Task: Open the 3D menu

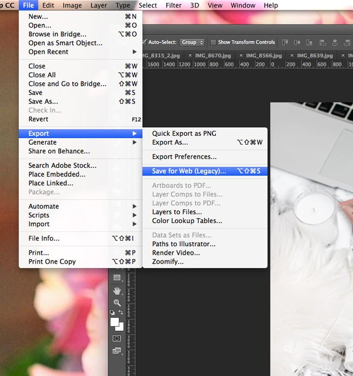Action: coord(195,5)
